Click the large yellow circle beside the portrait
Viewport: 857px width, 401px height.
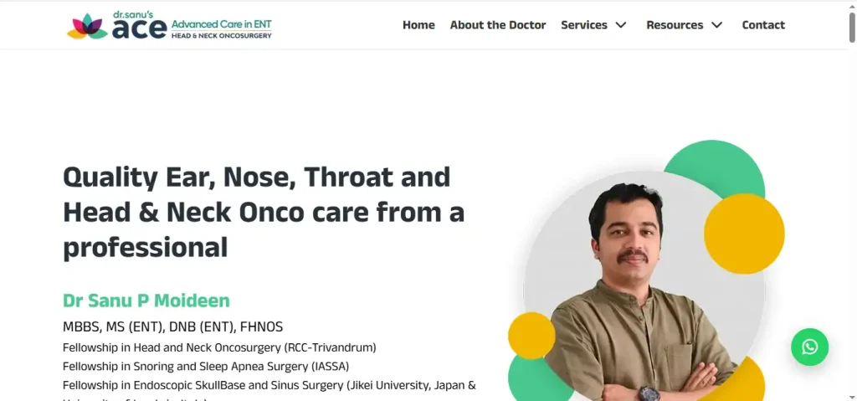[x=744, y=234]
